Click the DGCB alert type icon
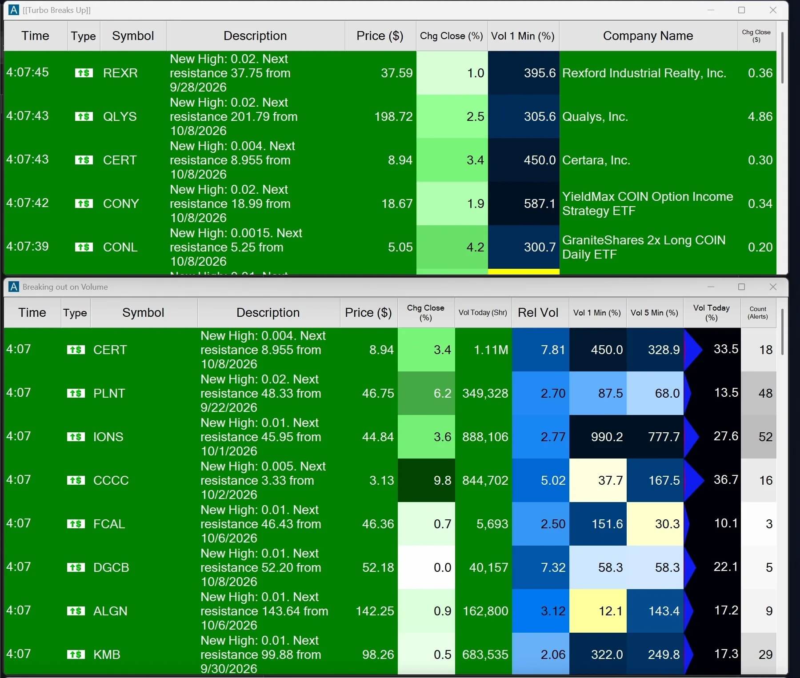This screenshot has width=800, height=678. tap(76, 567)
